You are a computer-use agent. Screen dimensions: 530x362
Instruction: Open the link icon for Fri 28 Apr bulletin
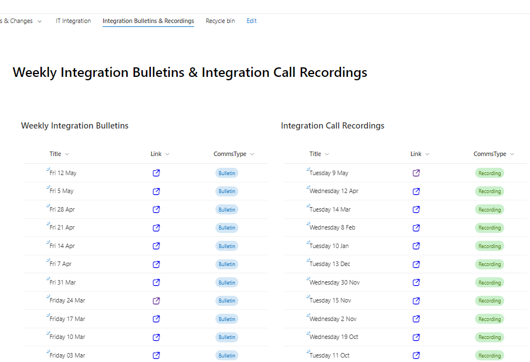pos(156,209)
